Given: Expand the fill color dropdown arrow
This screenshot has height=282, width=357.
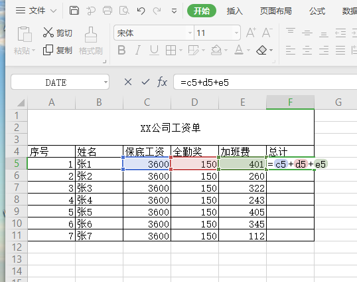Looking at the screenshot, I should [x=226, y=50].
